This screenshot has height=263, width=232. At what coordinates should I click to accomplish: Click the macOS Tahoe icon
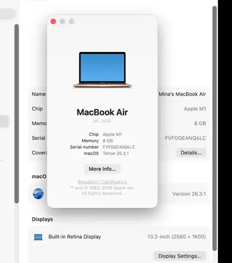[x=38, y=193]
